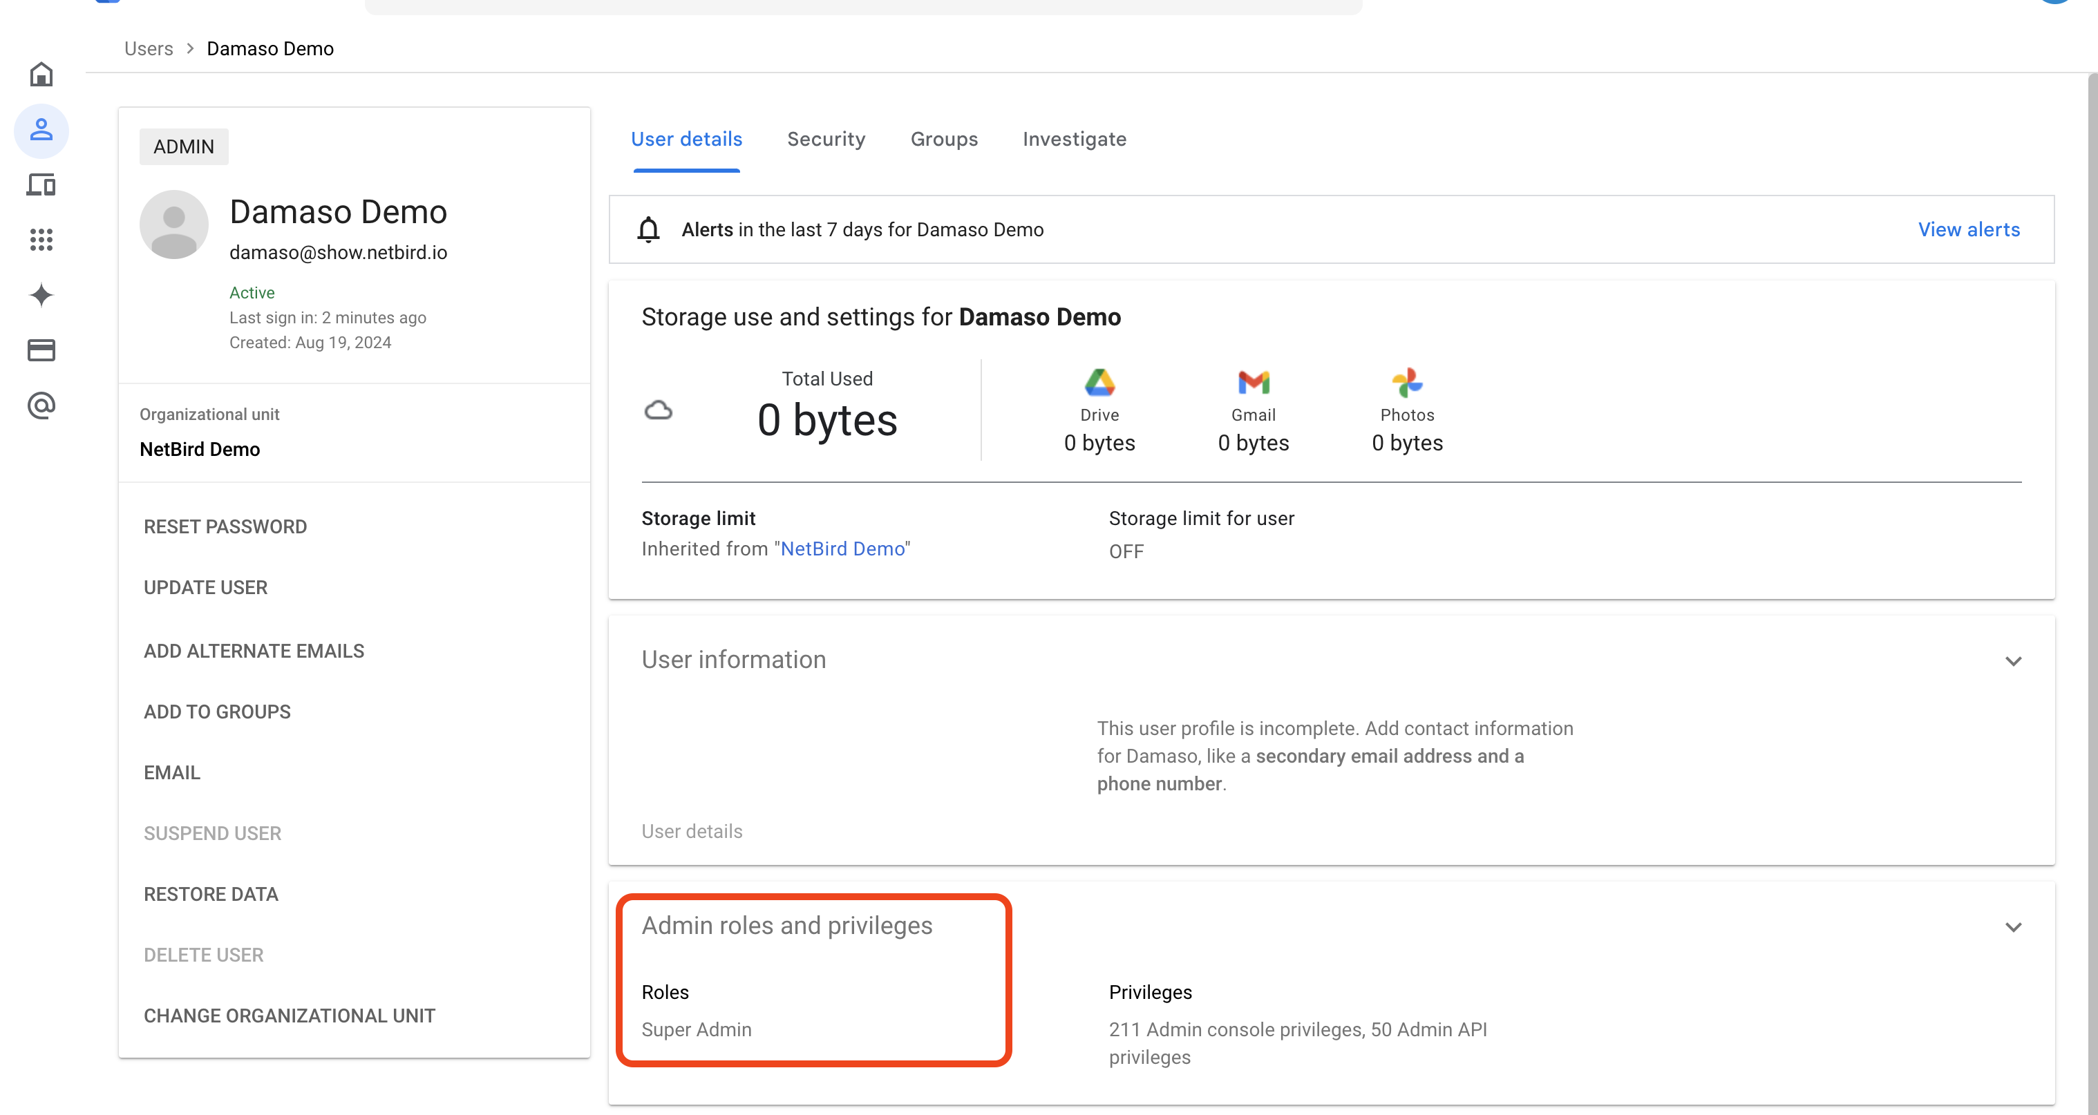Screen dimensions: 2098x1115
Task: Open the inherited NetBird Demo storage link
Action: [x=842, y=548]
